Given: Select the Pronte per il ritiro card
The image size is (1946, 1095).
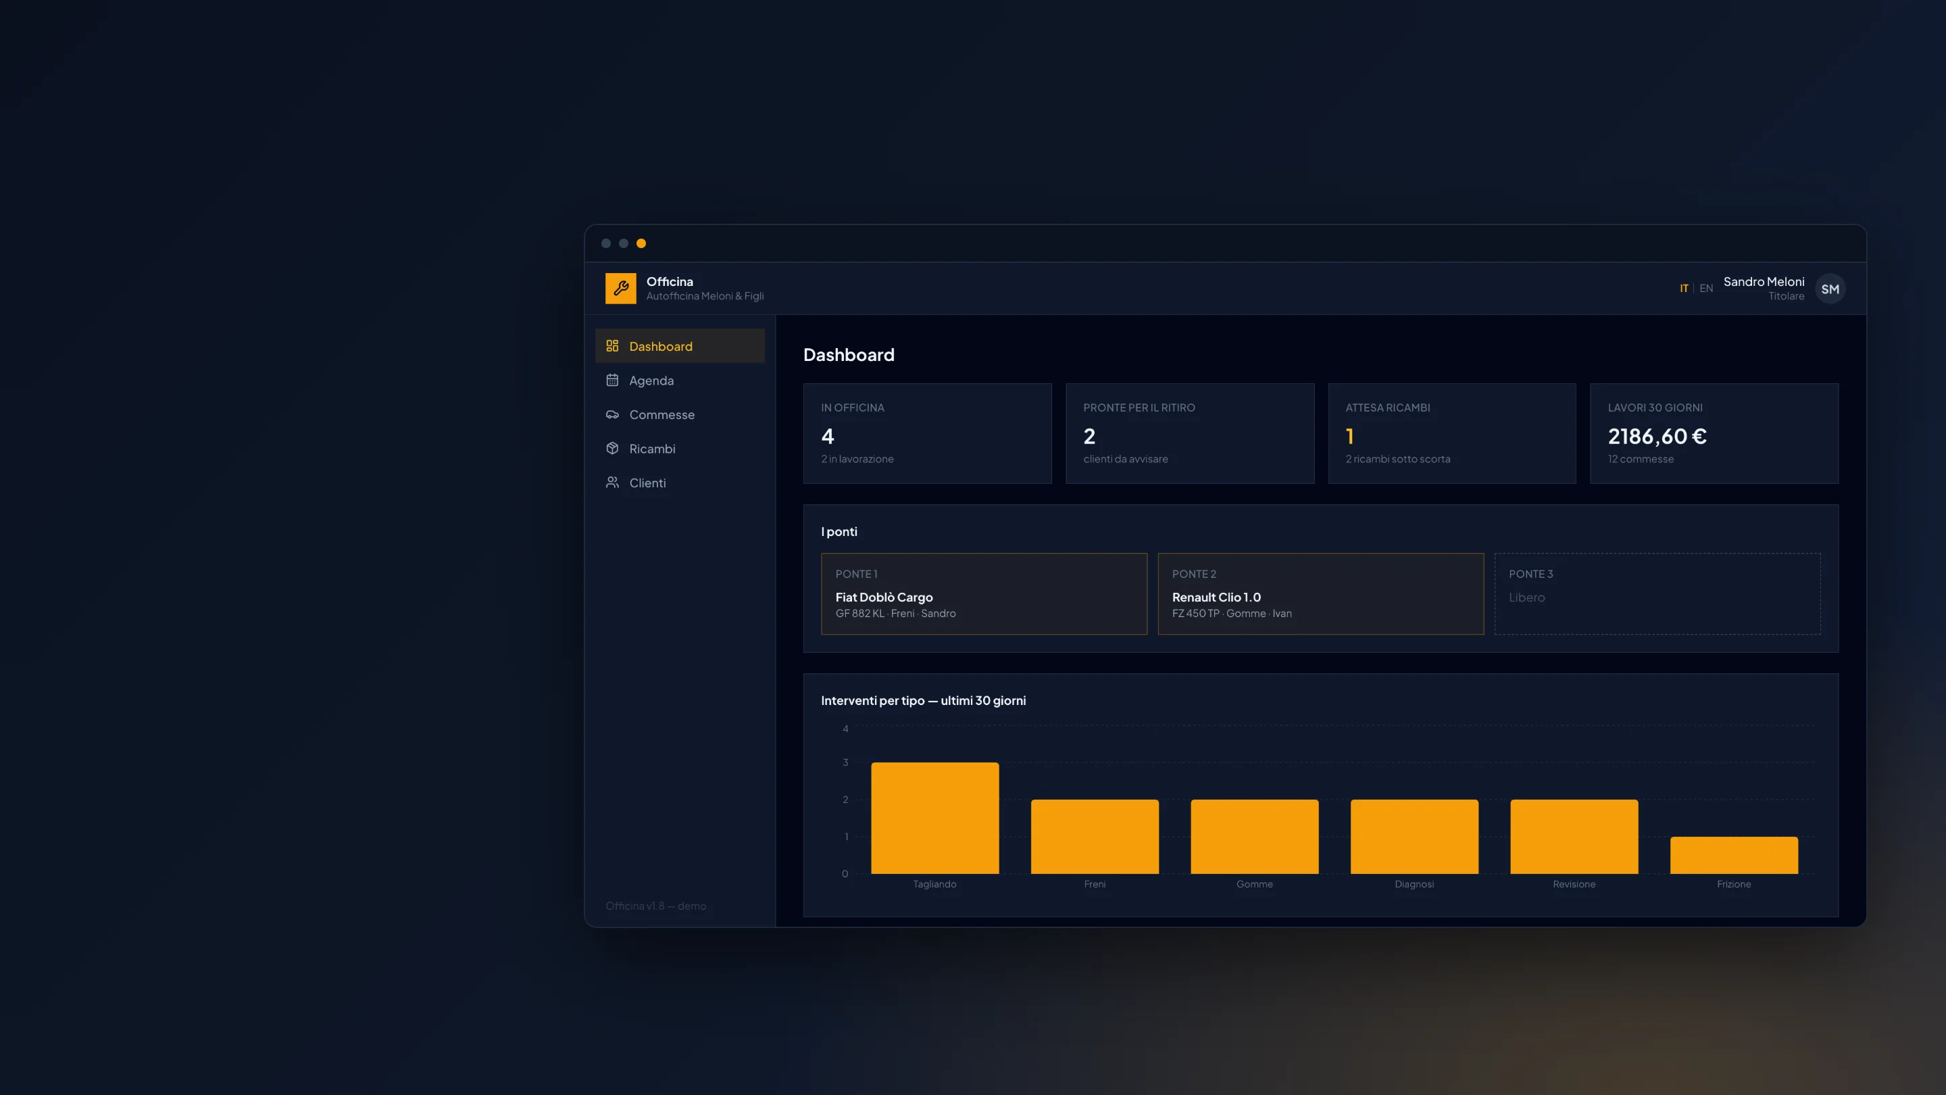Looking at the screenshot, I should click(1190, 433).
